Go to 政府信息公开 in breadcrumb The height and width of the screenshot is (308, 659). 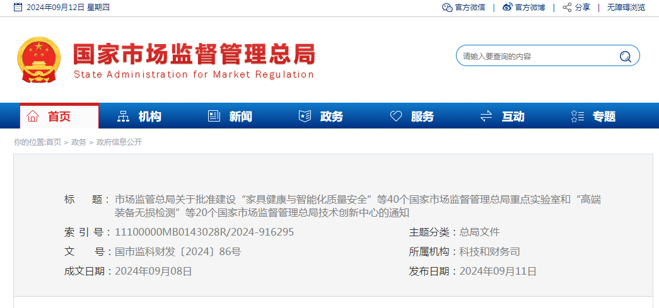click(x=119, y=142)
